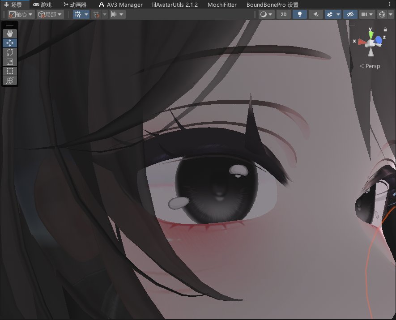Open scene camera settings dropdown
The image size is (396, 320).
pos(367,14)
